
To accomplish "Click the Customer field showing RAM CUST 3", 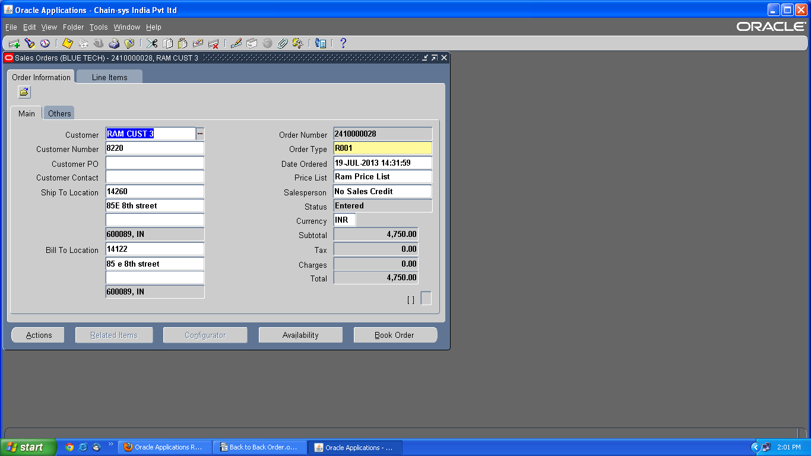I will click(151, 134).
